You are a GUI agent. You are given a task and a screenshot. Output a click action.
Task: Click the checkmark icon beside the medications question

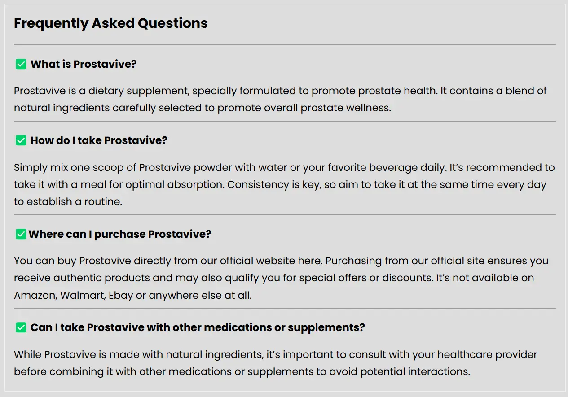[x=21, y=327]
